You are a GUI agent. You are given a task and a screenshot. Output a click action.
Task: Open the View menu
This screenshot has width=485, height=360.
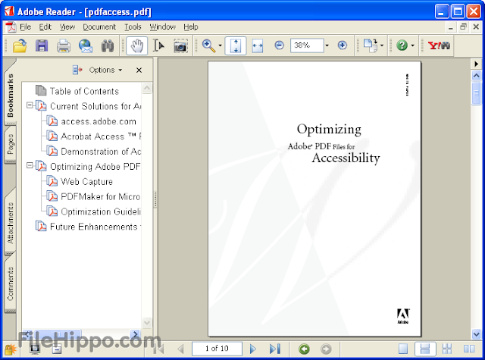[x=67, y=27]
